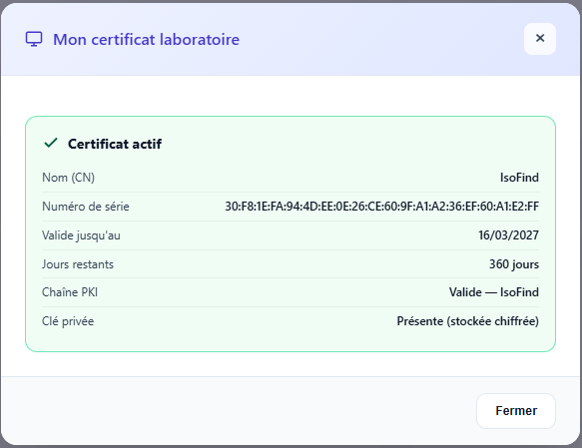
Task: Select the 'Valide — IsoFind' value
Action: 494,292
